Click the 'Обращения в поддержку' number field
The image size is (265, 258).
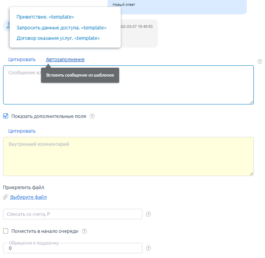coord(73,249)
